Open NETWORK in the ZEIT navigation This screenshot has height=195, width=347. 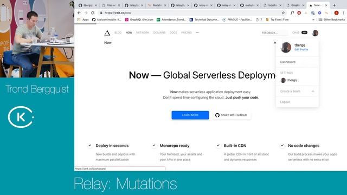(x=143, y=32)
